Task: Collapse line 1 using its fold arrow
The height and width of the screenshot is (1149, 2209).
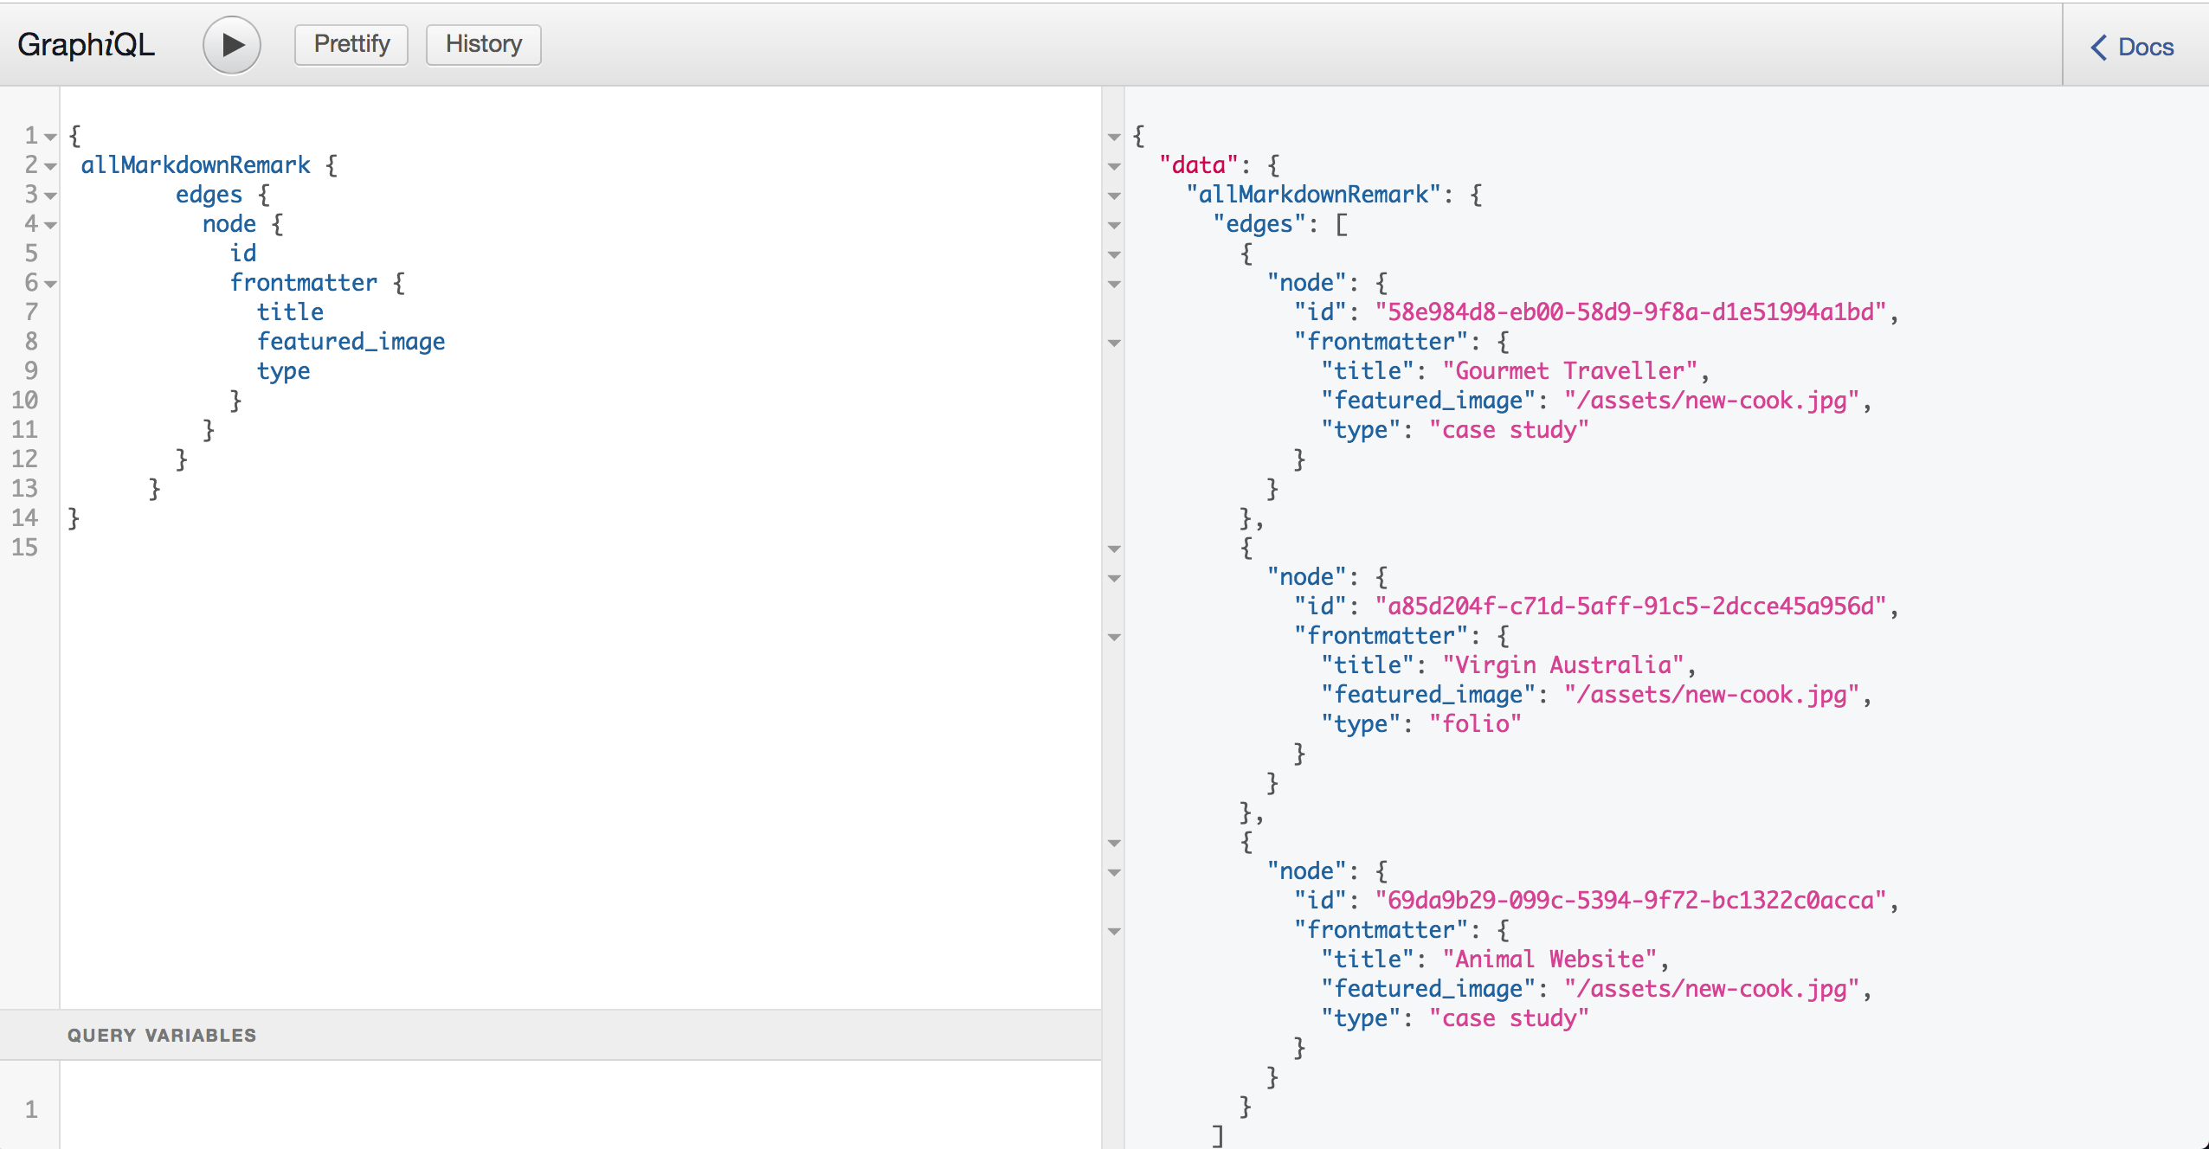Action: coord(49,137)
